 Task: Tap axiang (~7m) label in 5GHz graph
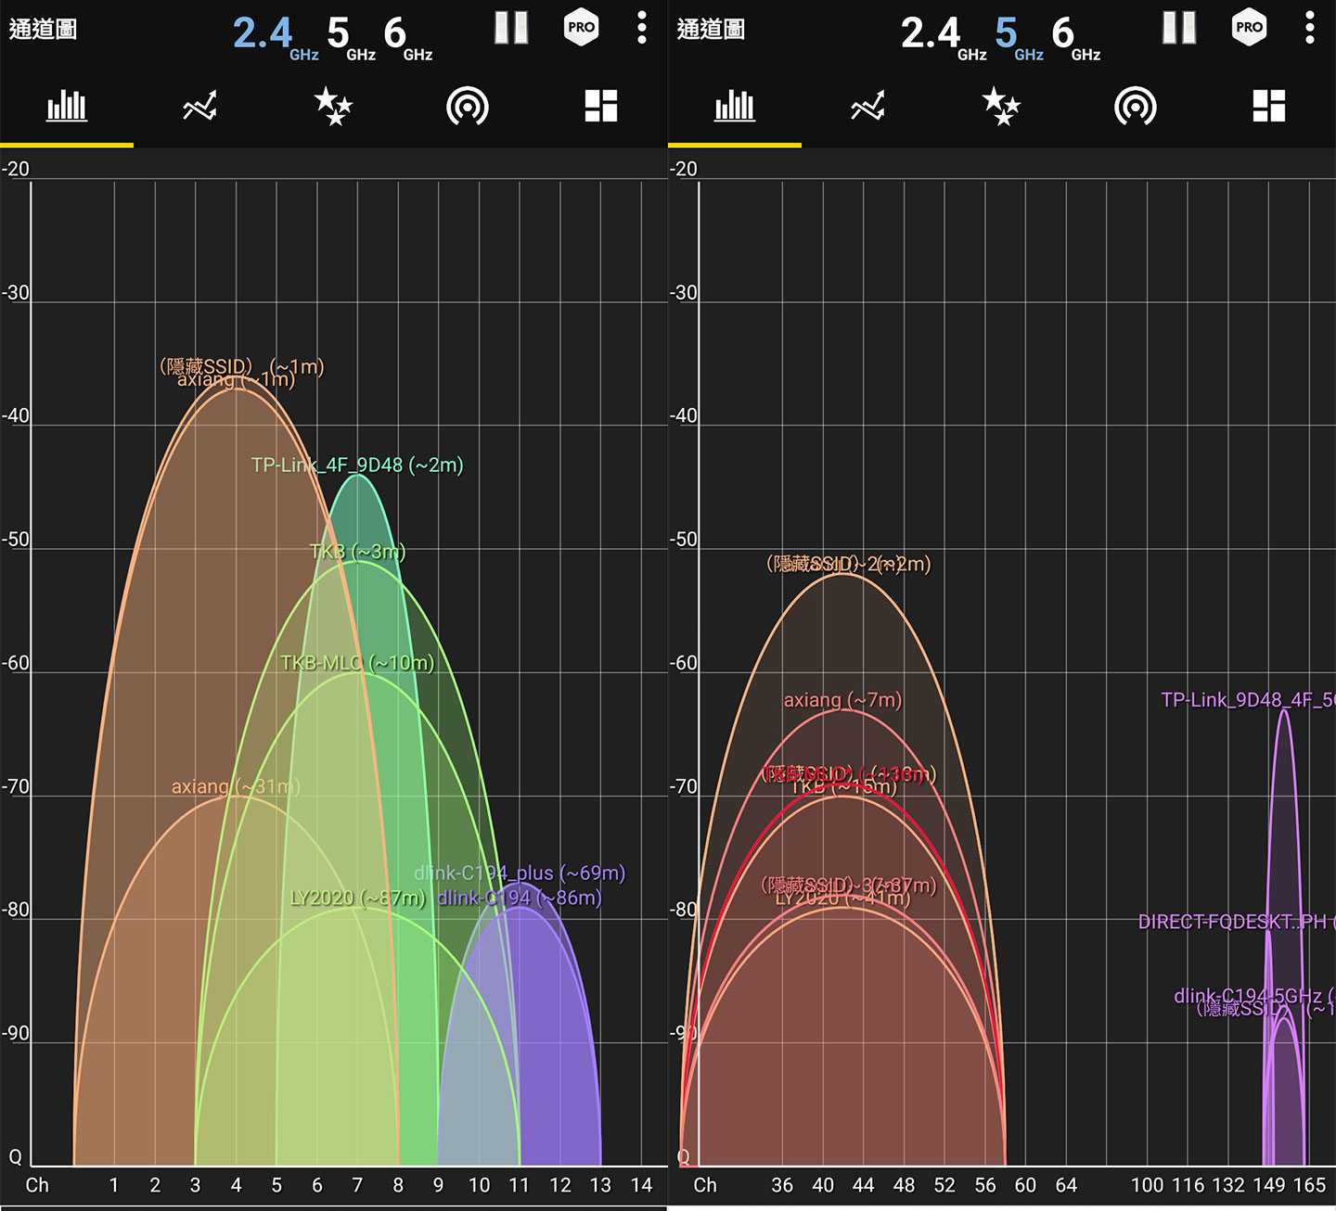click(842, 700)
